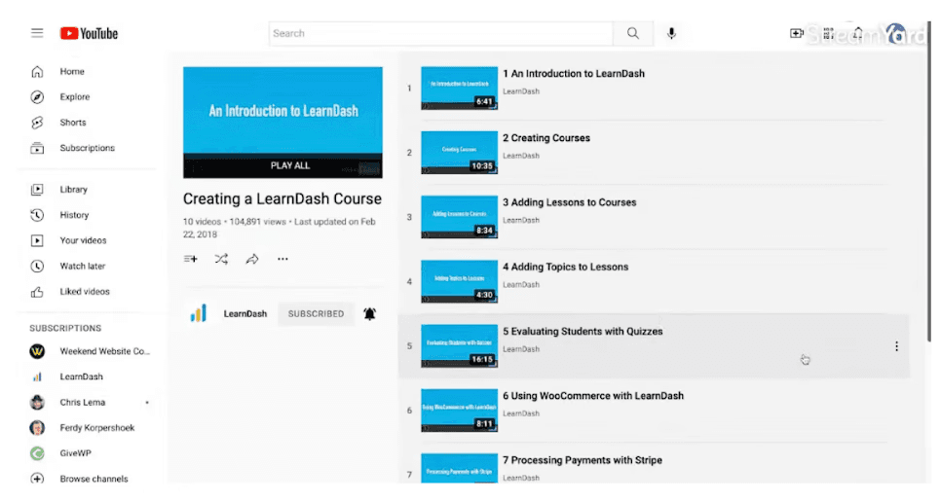Click Ferdy Korpershoek avatar

coord(37,428)
